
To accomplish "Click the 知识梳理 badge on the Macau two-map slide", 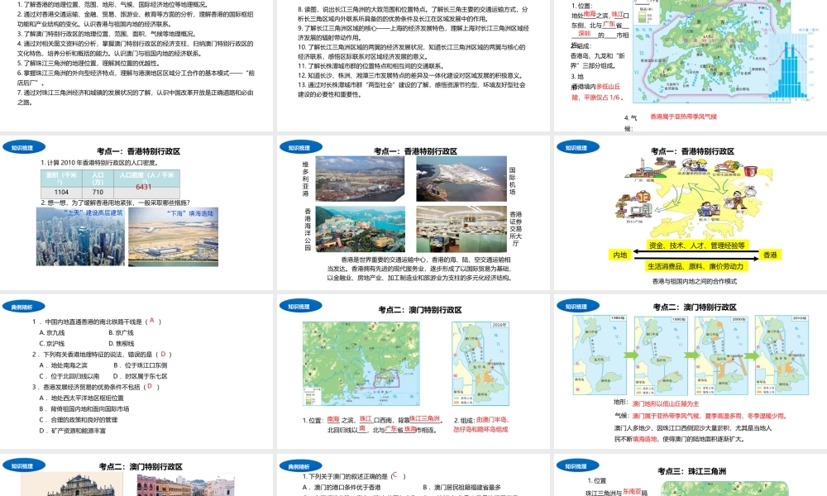I will (300, 306).
